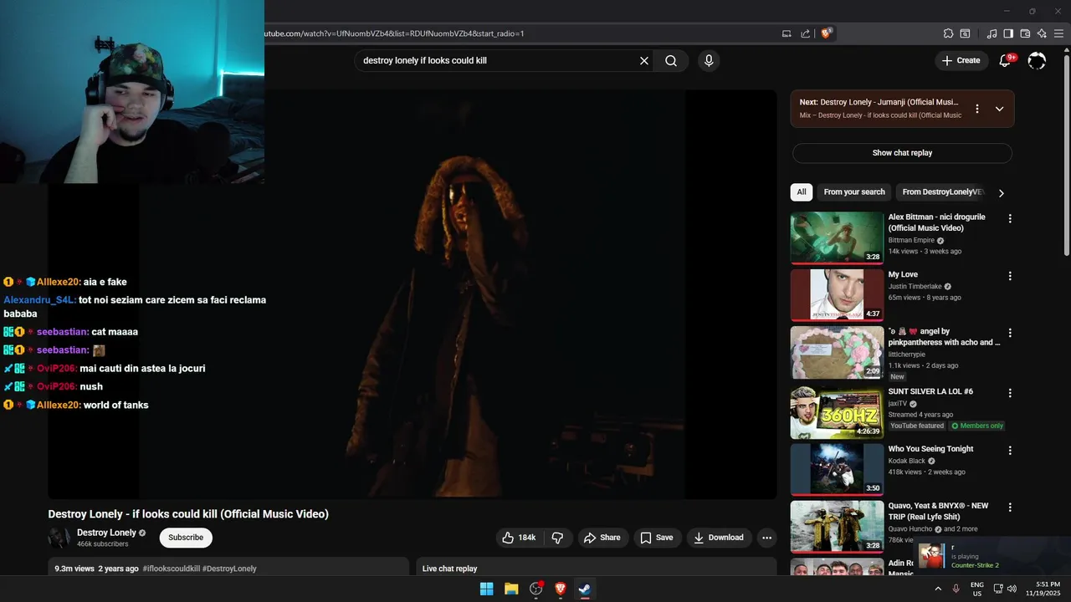Open Quavo NEW TRIP video thumbnail
This screenshot has height=602, width=1071.
click(x=837, y=527)
